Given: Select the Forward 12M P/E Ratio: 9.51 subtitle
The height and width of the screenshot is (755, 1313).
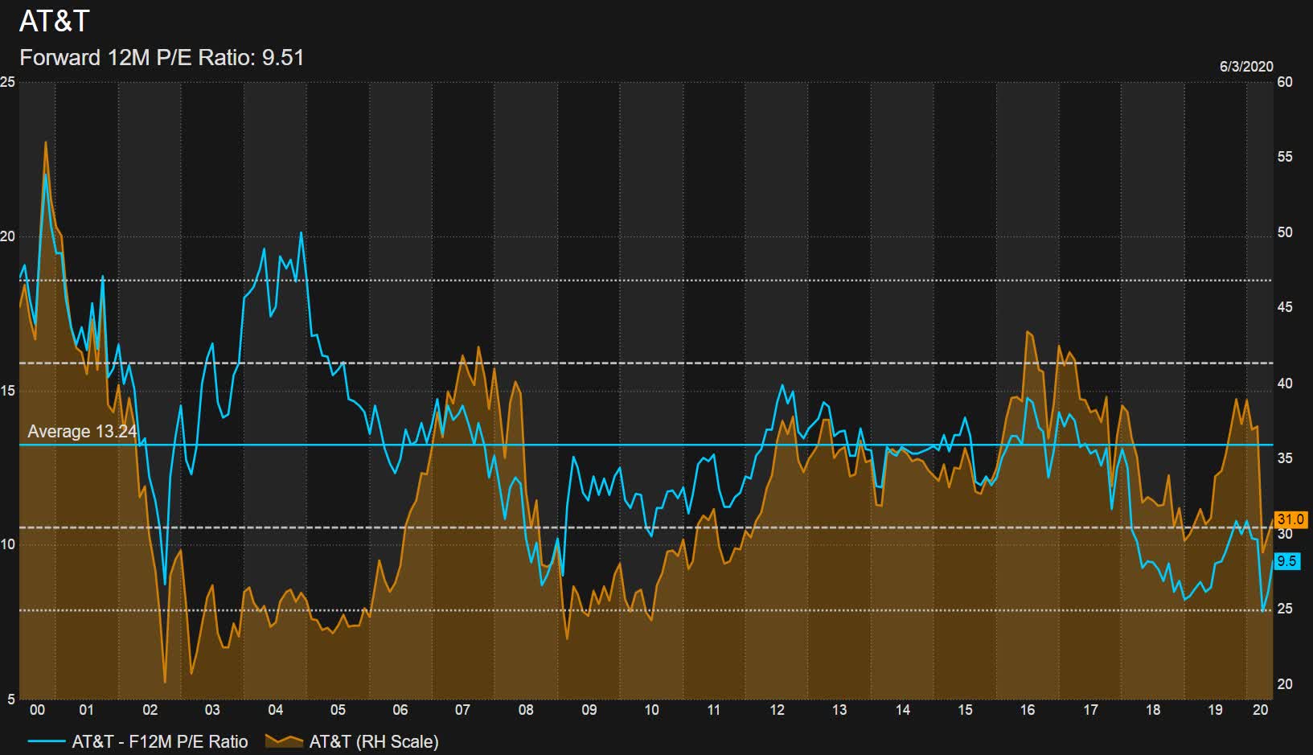Looking at the screenshot, I should (162, 58).
